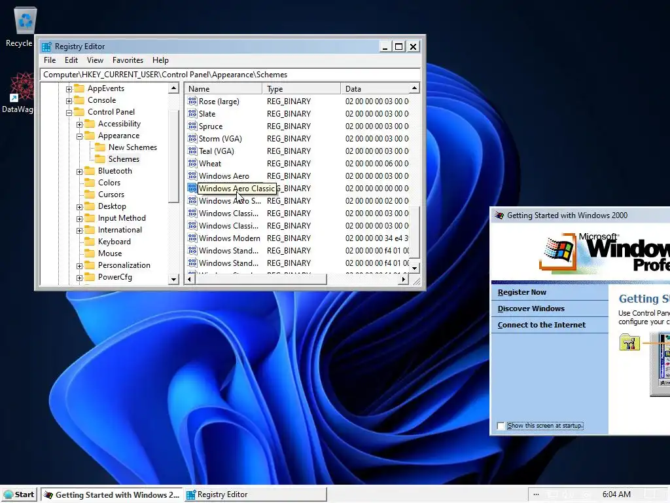Expand the Personalization tree node
Image resolution: width=670 pixels, height=503 pixels.
point(79,266)
